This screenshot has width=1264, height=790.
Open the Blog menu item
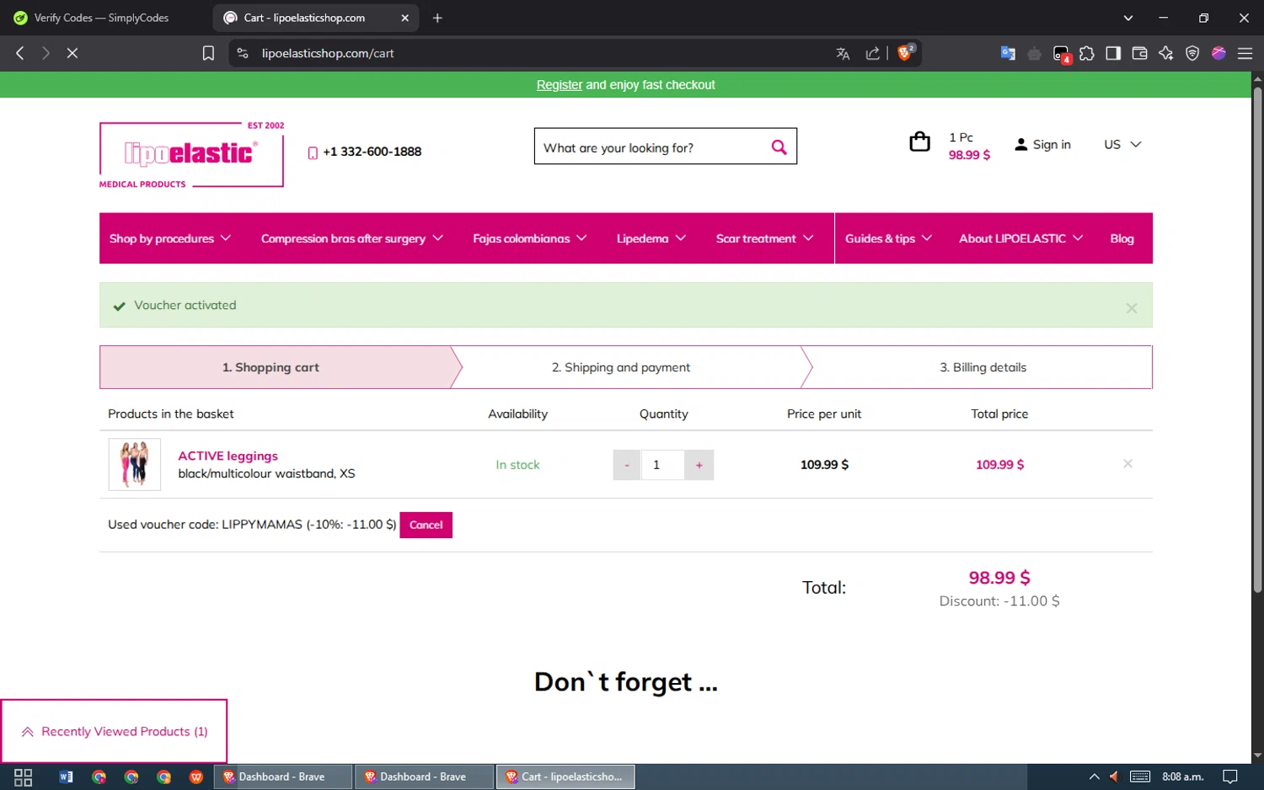coord(1122,238)
